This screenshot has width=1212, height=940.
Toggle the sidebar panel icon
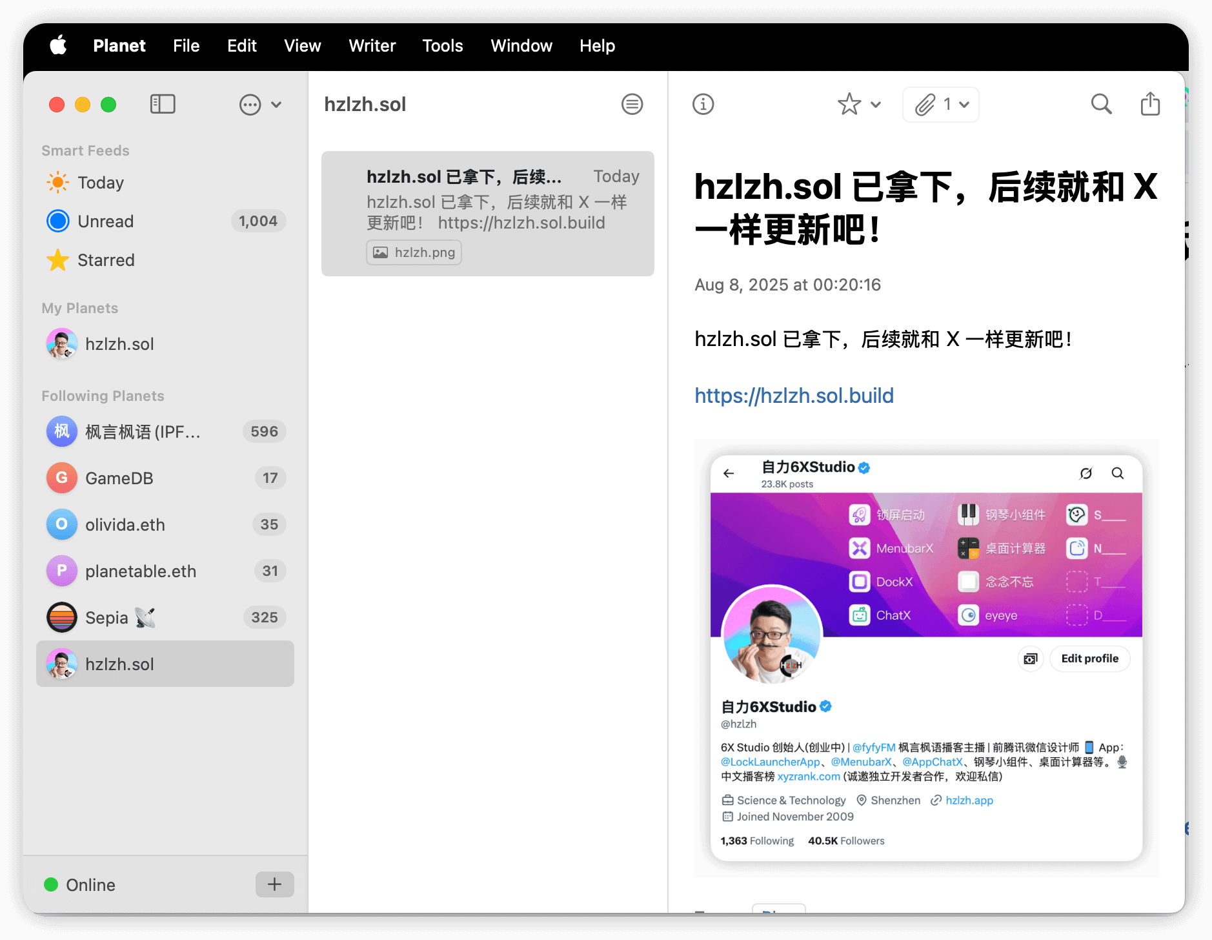163,104
